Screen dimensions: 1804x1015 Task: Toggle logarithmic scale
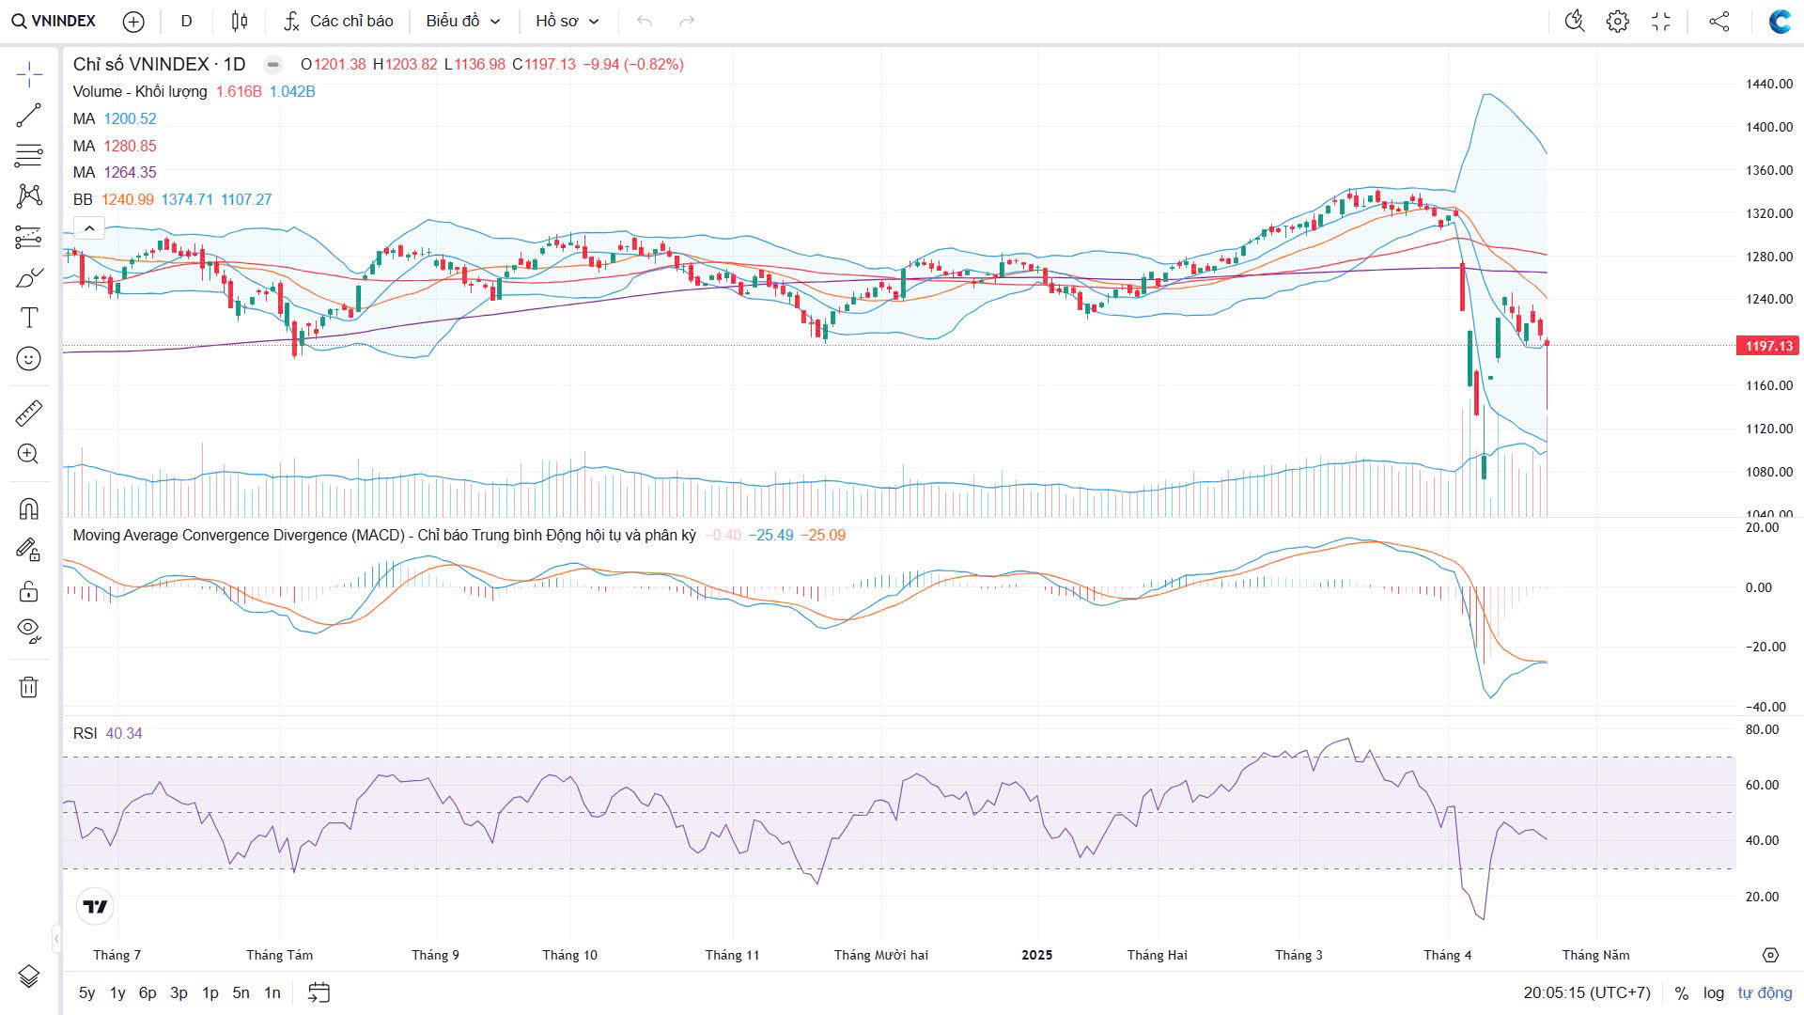pos(1714,992)
